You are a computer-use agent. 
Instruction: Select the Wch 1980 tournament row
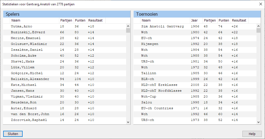(195, 32)
